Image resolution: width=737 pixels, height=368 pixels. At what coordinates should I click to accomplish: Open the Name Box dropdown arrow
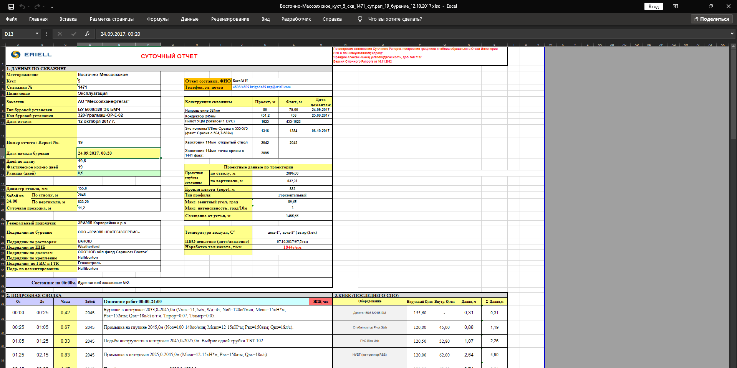click(37, 34)
